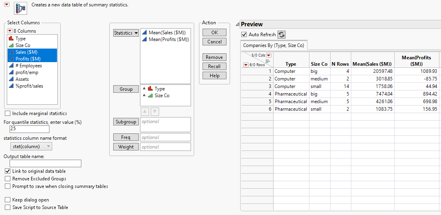The image size is (441, 215).
Task: Open the 8 Columns red triangle menu
Action: (10, 31)
